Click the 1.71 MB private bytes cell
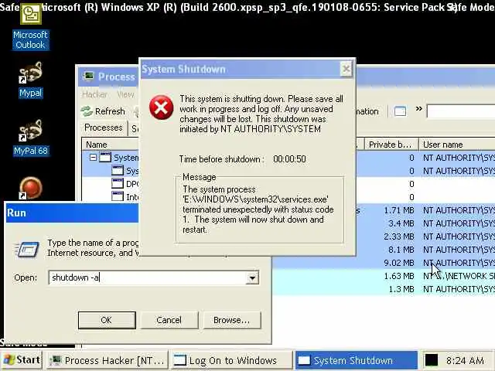Screen dimensions: 495x371 click(399, 210)
